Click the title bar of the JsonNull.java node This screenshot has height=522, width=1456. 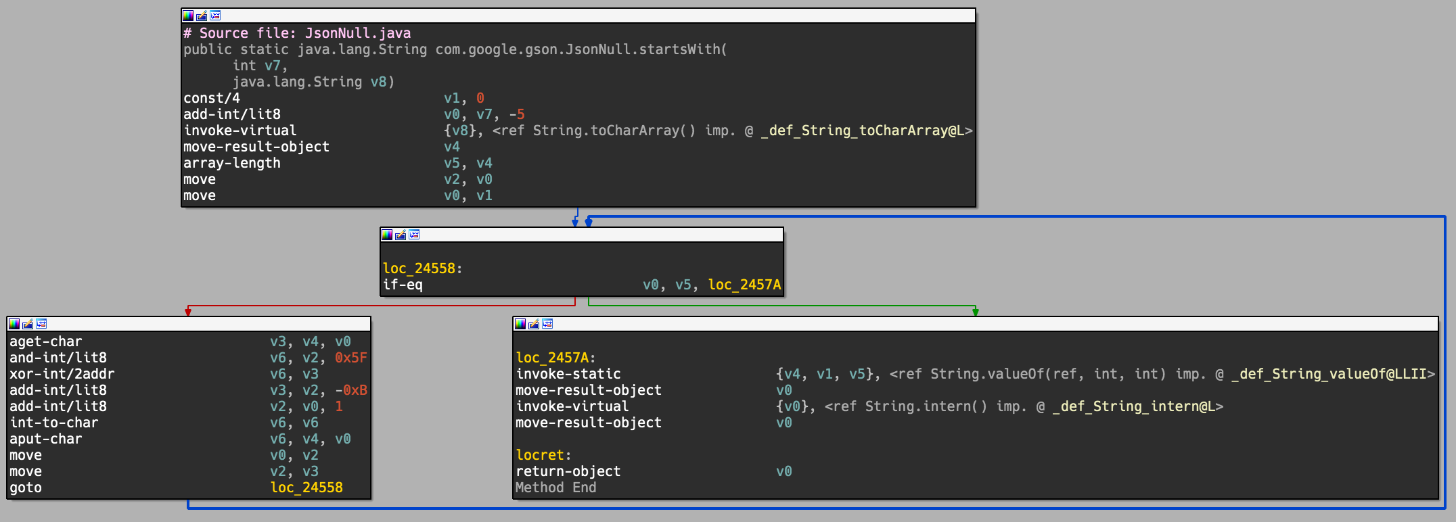tap(578, 16)
